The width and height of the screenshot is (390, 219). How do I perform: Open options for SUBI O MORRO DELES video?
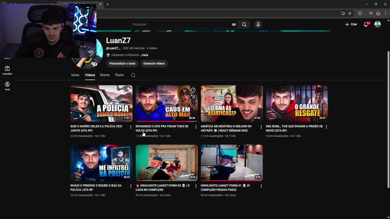point(131,127)
